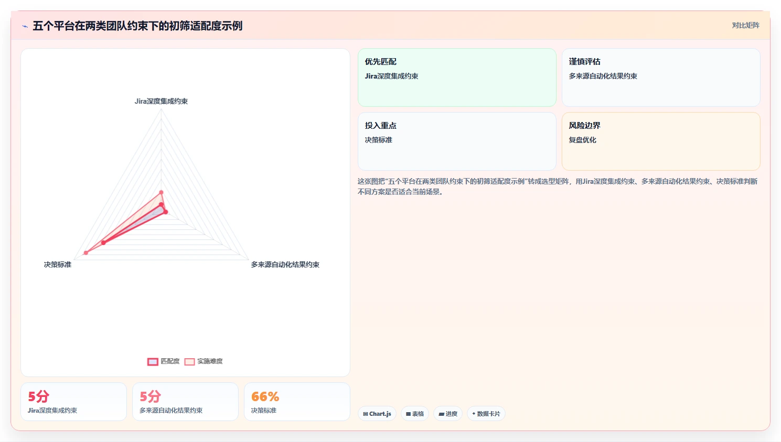
Task: Open the 风险边界 card
Action: (x=661, y=141)
